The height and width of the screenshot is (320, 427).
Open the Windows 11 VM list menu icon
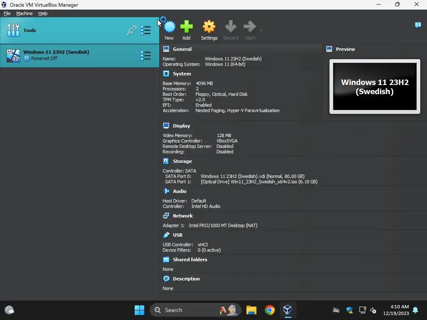pos(146,55)
